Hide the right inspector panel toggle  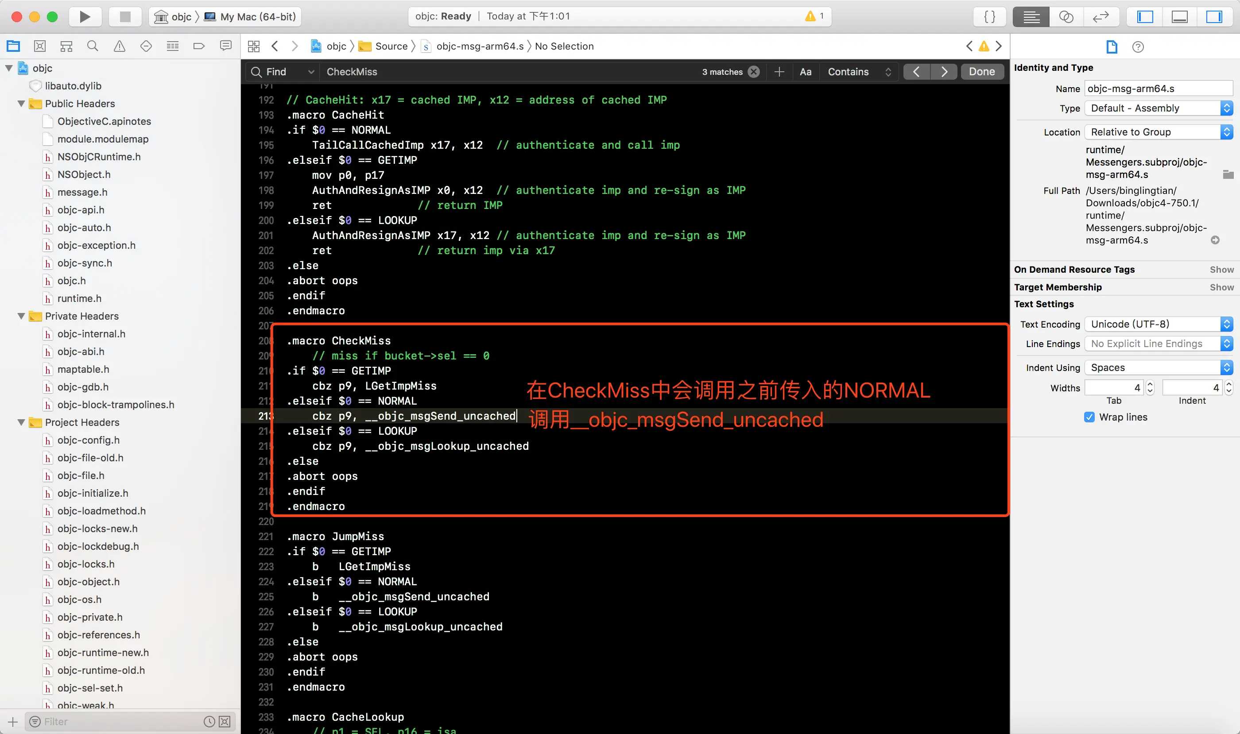(1214, 17)
